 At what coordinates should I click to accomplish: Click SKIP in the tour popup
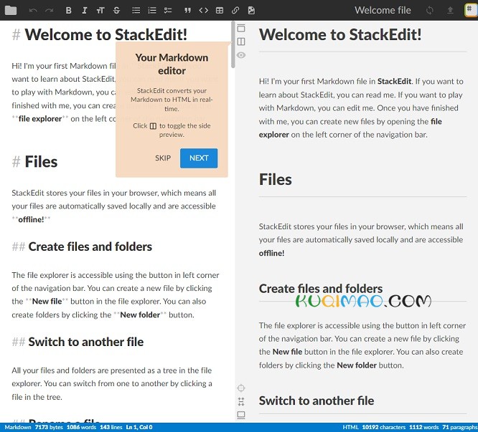pyautogui.click(x=163, y=158)
